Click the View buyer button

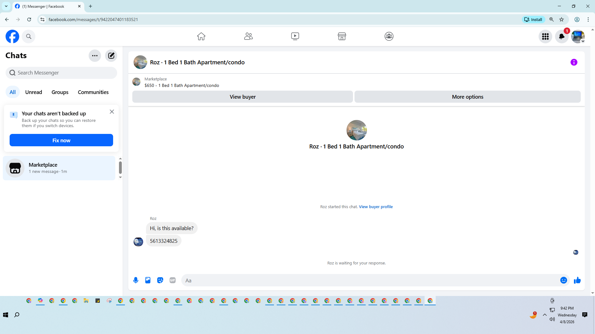(242, 97)
